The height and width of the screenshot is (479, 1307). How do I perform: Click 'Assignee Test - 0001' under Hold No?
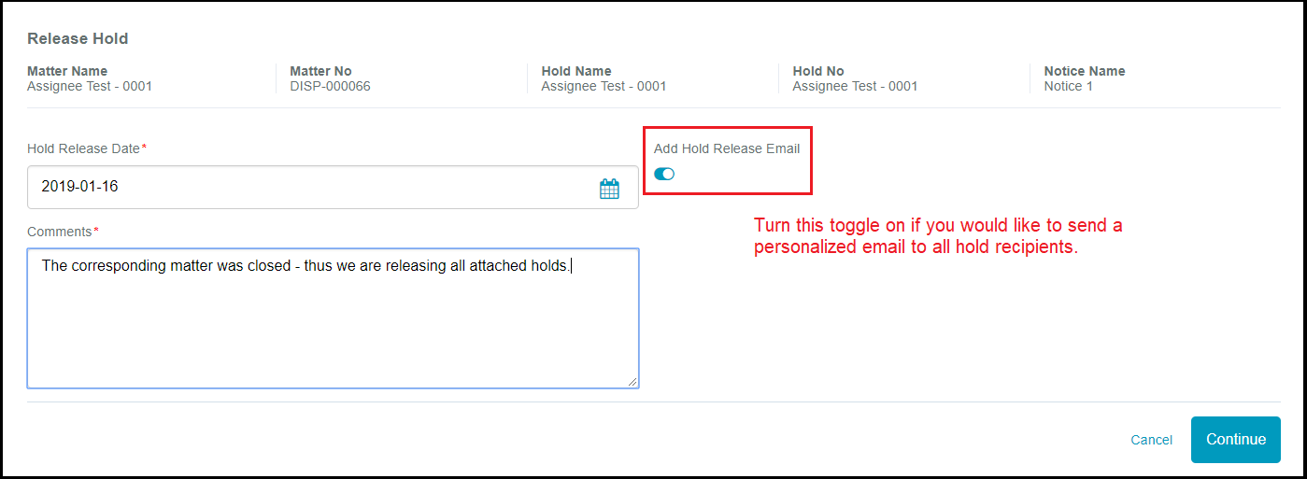(856, 86)
